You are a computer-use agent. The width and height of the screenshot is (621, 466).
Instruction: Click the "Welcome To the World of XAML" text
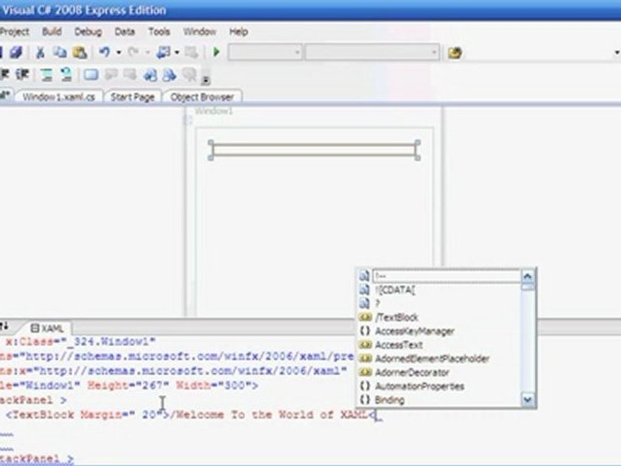click(271, 415)
